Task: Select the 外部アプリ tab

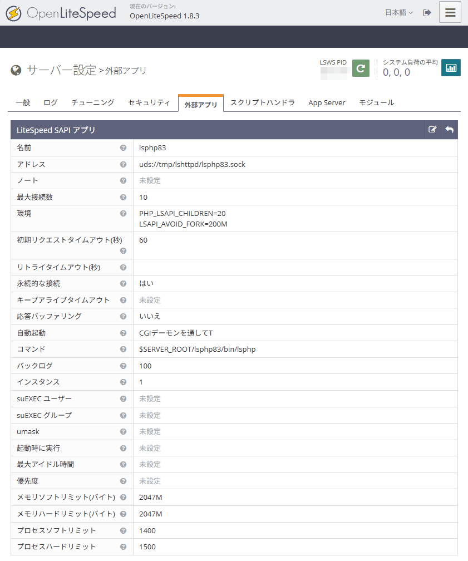Action: pos(201,105)
